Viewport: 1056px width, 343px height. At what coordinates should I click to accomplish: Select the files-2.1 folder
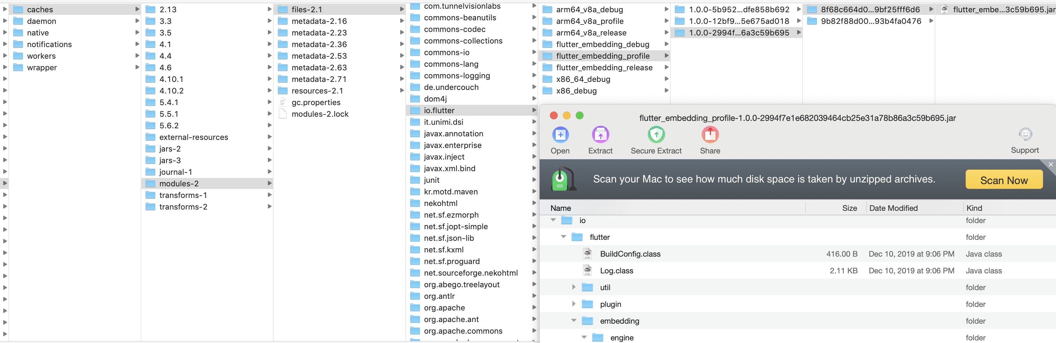[340, 9]
